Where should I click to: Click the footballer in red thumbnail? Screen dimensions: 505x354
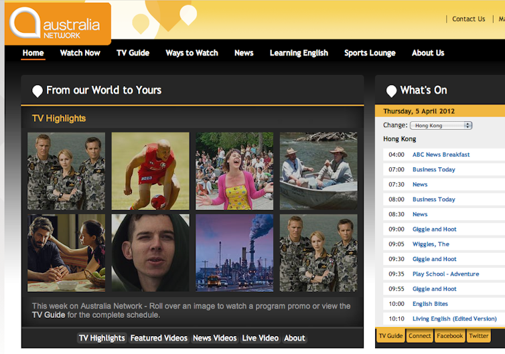point(151,171)
